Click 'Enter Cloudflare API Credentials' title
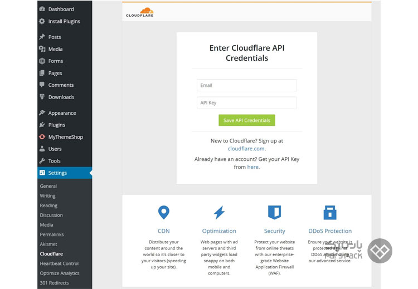 point(247,53)
